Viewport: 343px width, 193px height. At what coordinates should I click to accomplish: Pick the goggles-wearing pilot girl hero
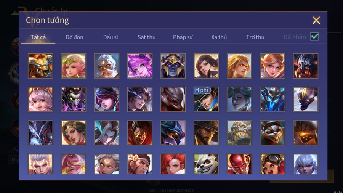pyautogui.click(x=272, y=164)
